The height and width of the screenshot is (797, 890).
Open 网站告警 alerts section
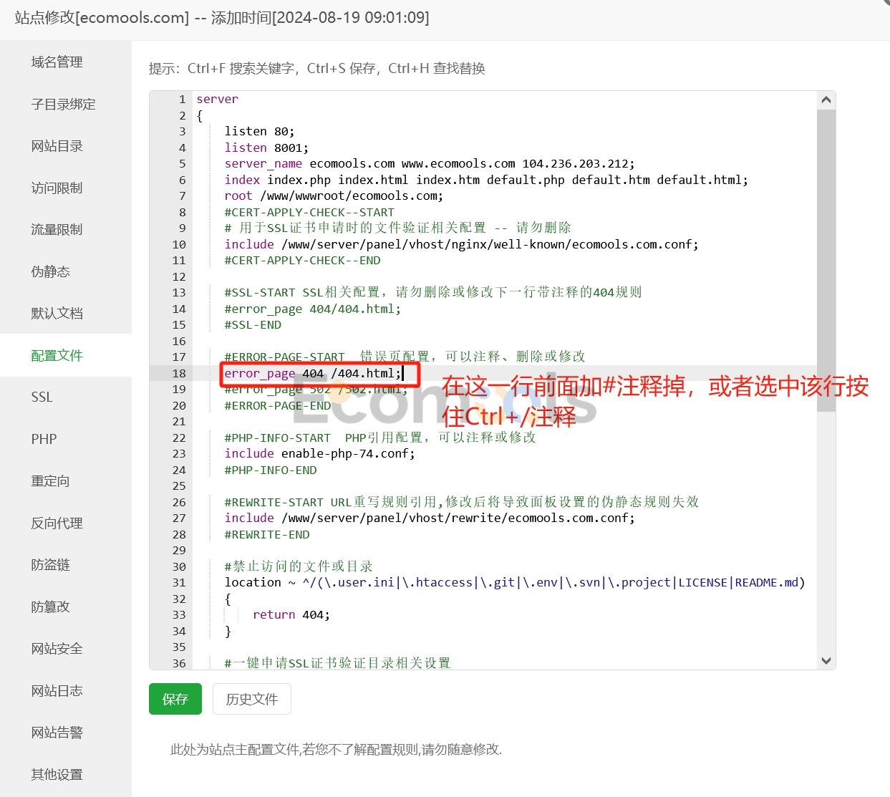(57, 733)
